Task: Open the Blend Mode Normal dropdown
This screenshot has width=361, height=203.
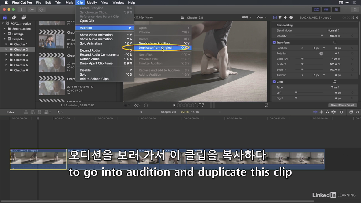Action: pyautogui.click(x=333, y=30)
